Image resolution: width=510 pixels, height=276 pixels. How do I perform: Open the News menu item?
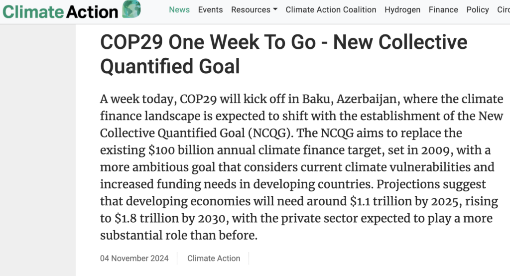[179, 10]
